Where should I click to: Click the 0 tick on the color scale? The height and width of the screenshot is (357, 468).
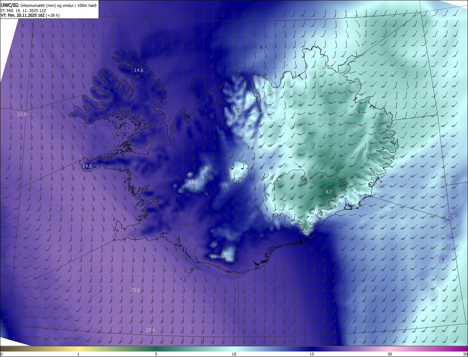[x=1, y=354]
